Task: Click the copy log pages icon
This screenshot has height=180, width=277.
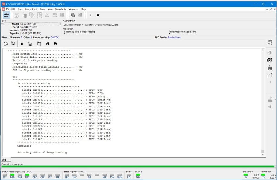Action: 39,43
